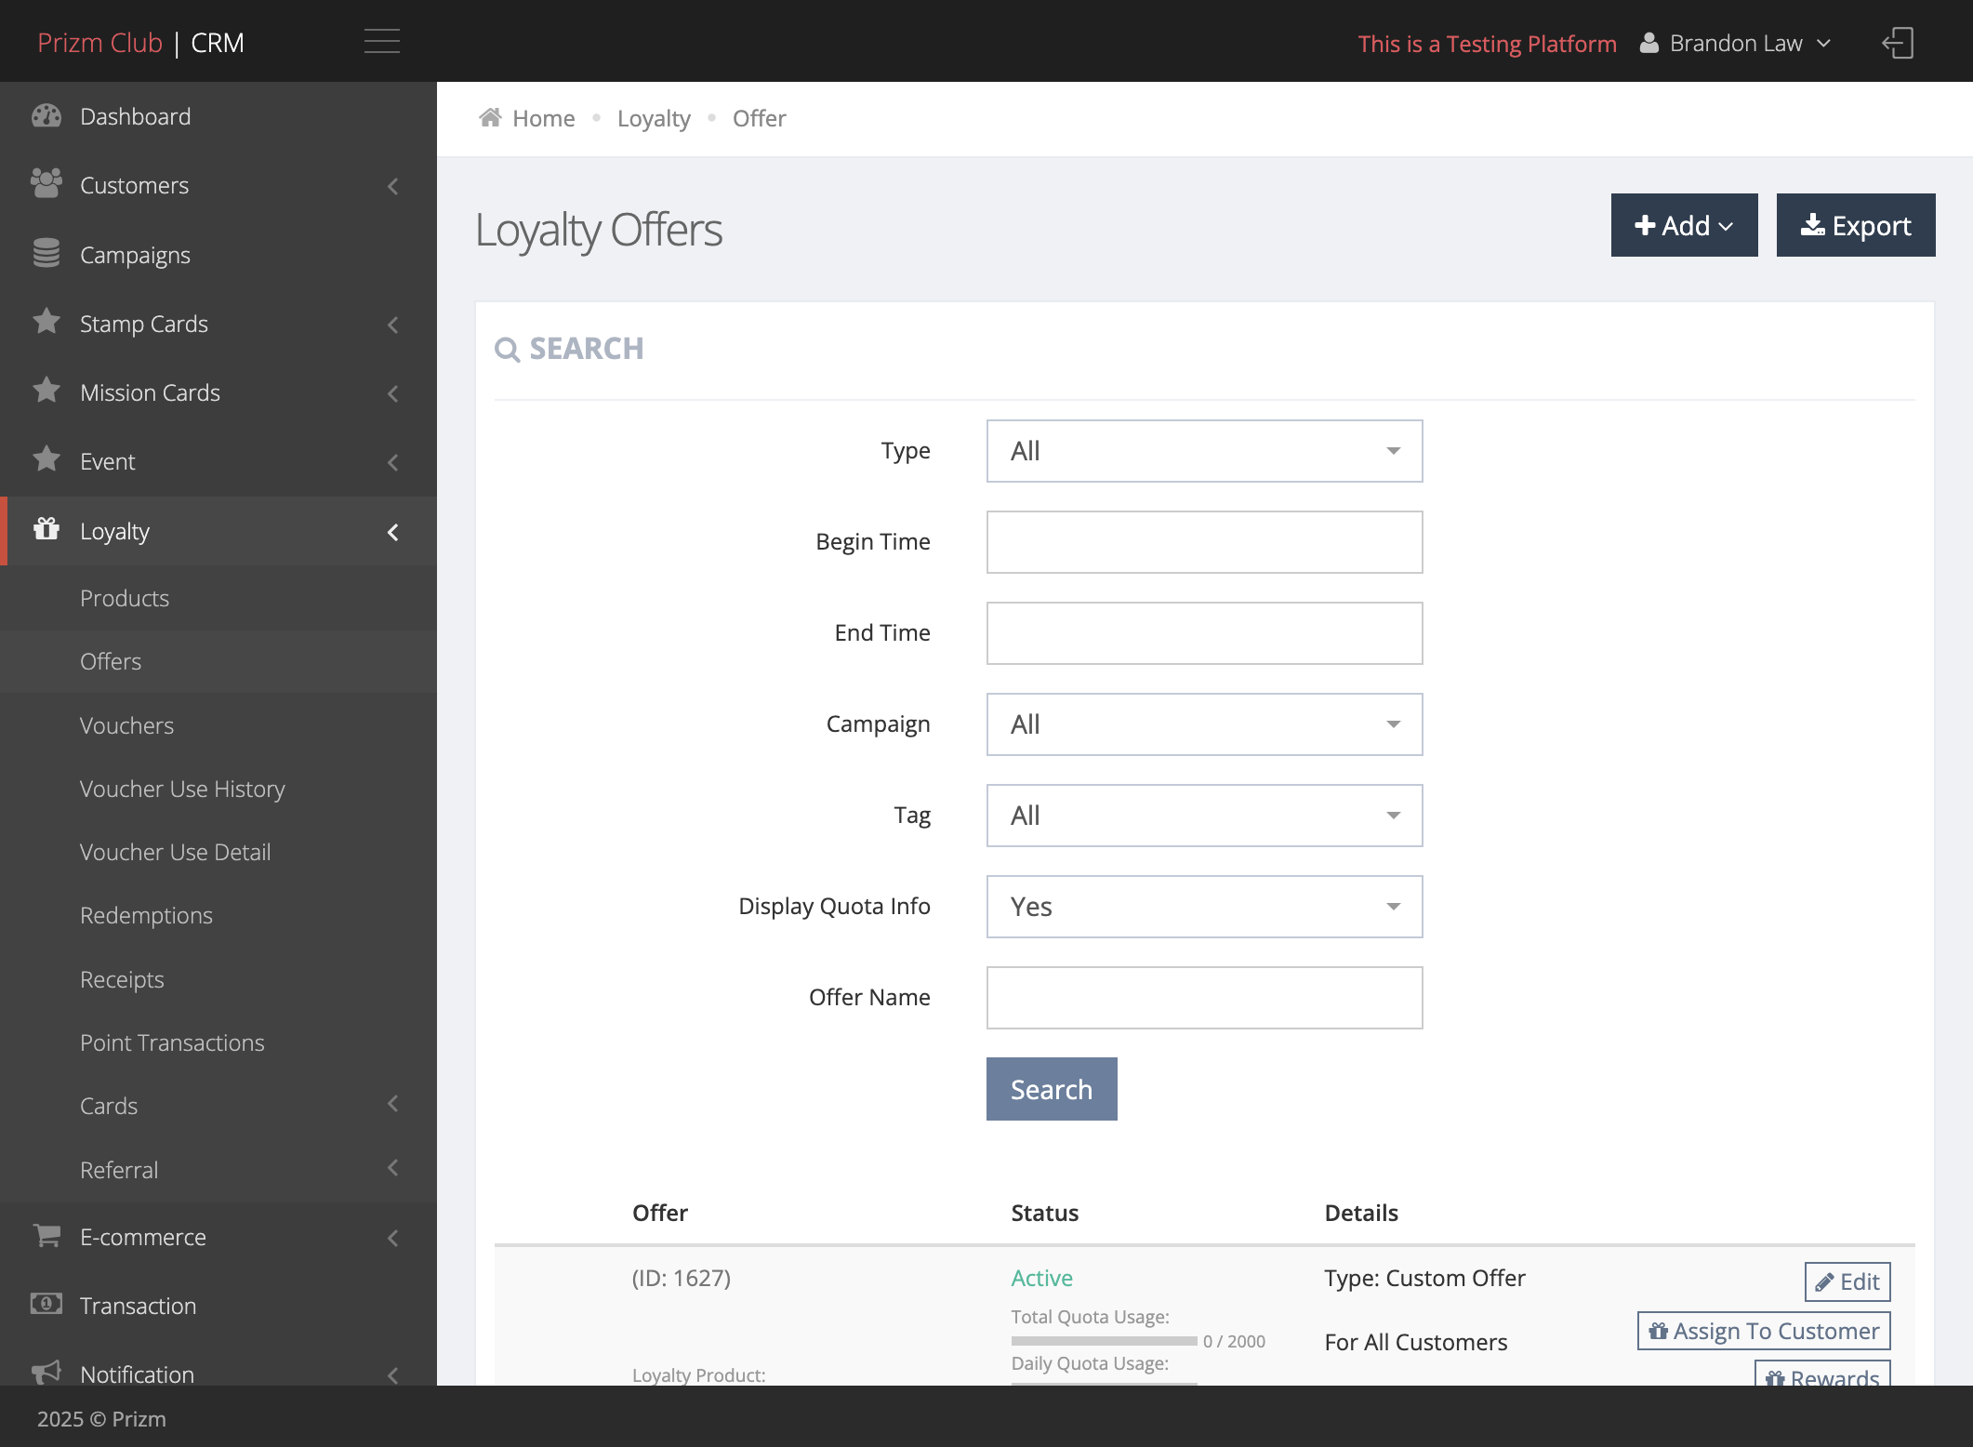
Task: Click the Export button
Action: (1856, 225)
